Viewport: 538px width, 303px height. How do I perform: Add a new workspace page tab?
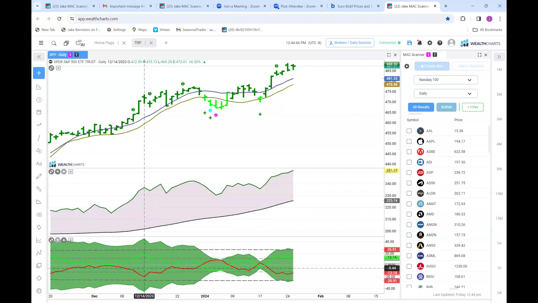[x=166, y=43]
